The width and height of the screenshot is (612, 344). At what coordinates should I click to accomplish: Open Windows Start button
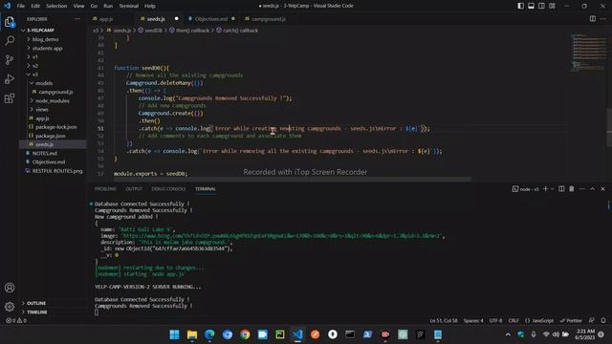(174, 334)
